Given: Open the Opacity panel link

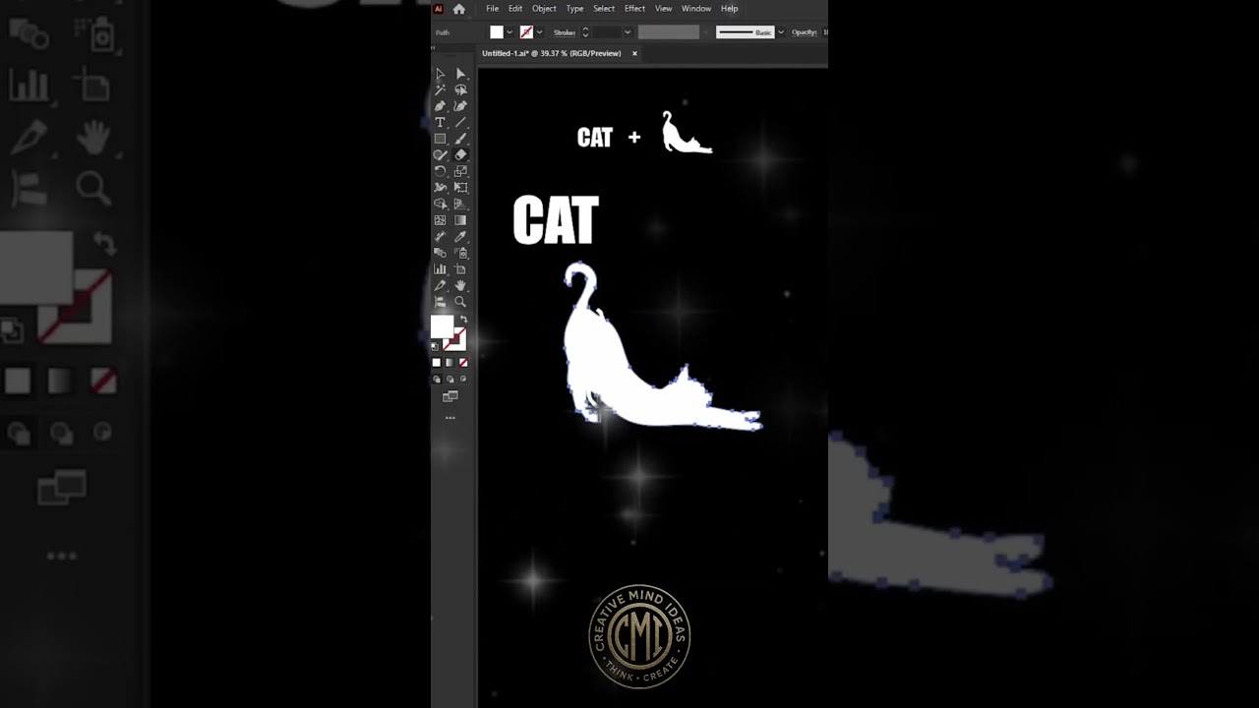Looking at the screenshot, I should point(805,32).
